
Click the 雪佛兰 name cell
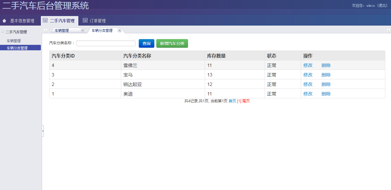click(x=163, y=65)
